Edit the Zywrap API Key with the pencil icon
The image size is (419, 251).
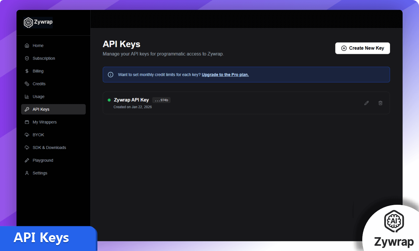[367, 103]
